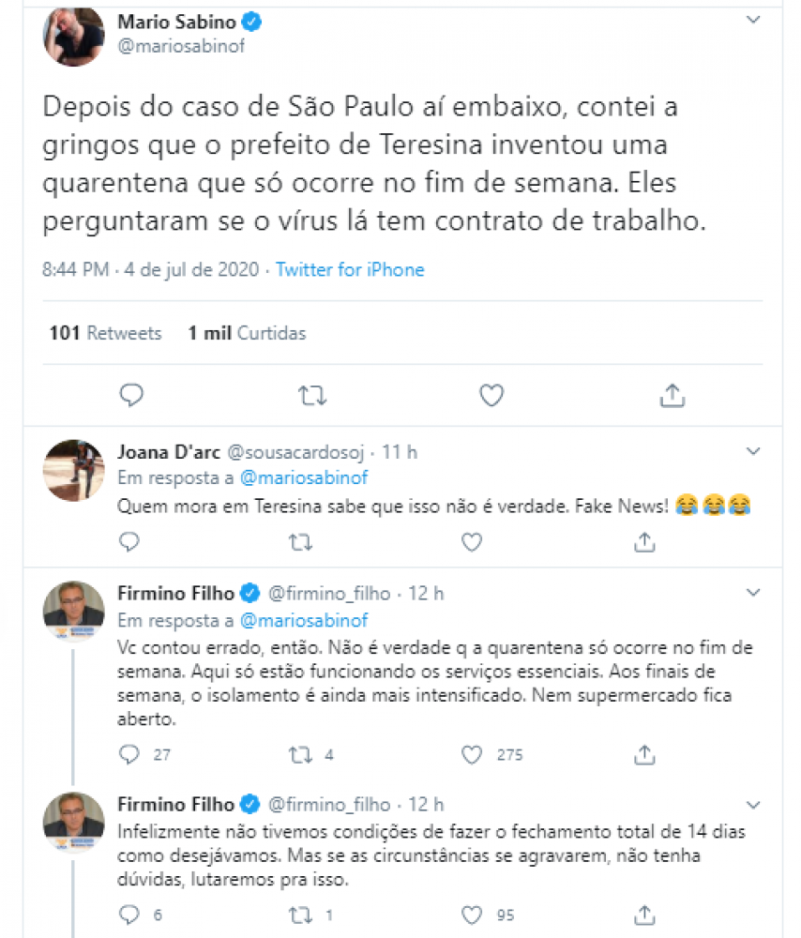Image resolution: width=801 pixels, height=938 pixels.
Task: View the 1 mil Curtidas list
Action: [247, 333]
